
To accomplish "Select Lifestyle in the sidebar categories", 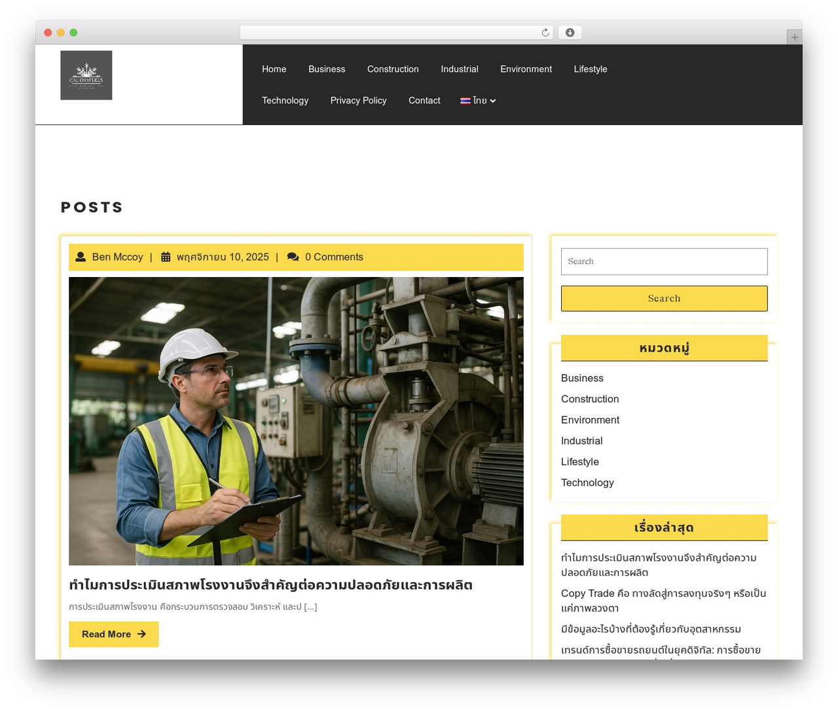I will [x=580, y=462].
